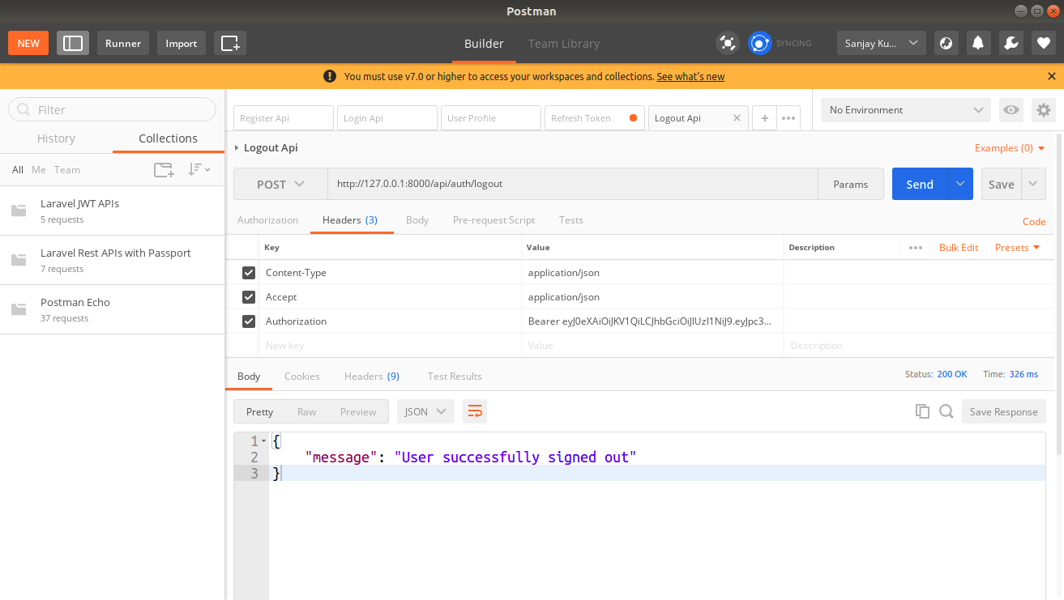Open notifications bell icon
Image resolution: width=1064 pixels, height=600 pixels.
click(978, 43)
